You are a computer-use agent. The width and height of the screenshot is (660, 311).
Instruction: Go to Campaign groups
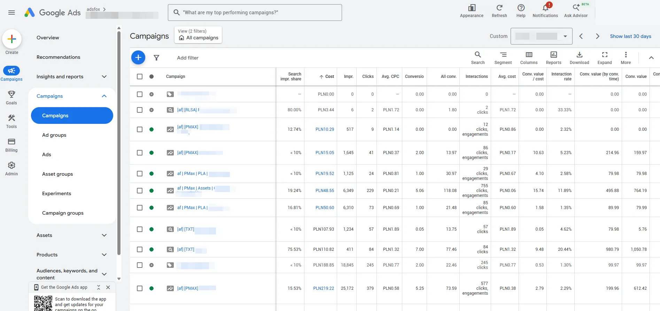pos(63,213)
